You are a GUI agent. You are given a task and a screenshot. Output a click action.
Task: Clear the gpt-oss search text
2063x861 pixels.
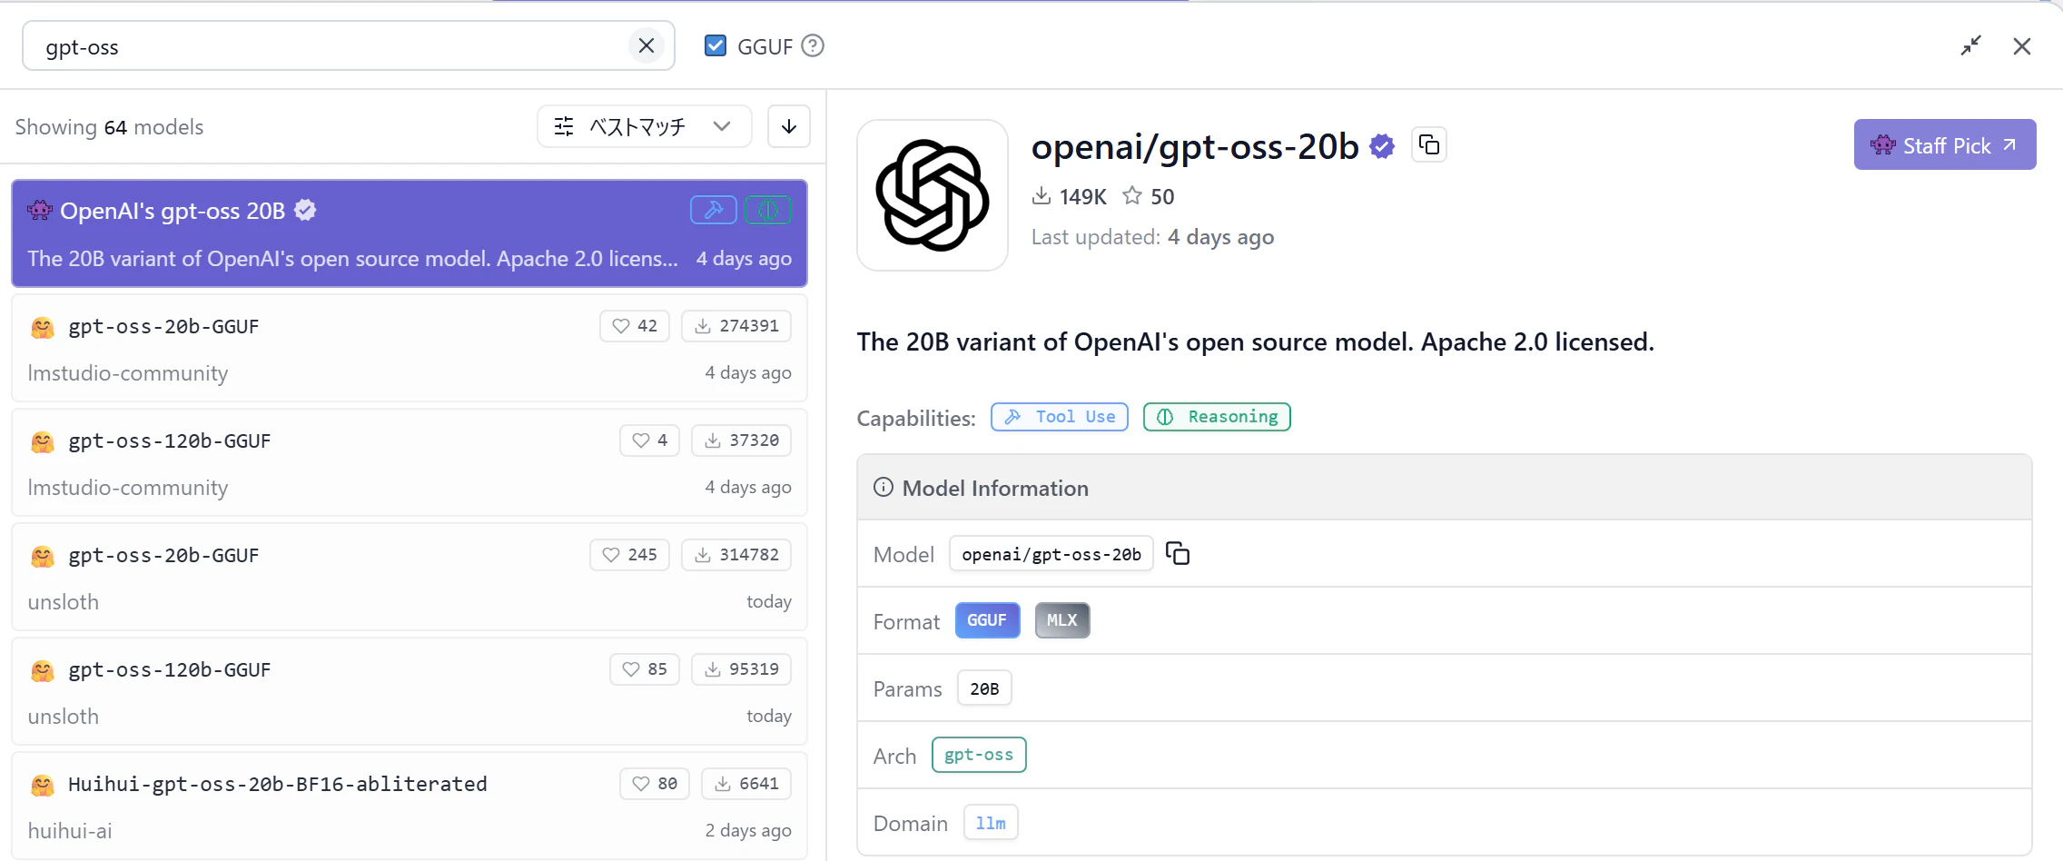point(647,45)
